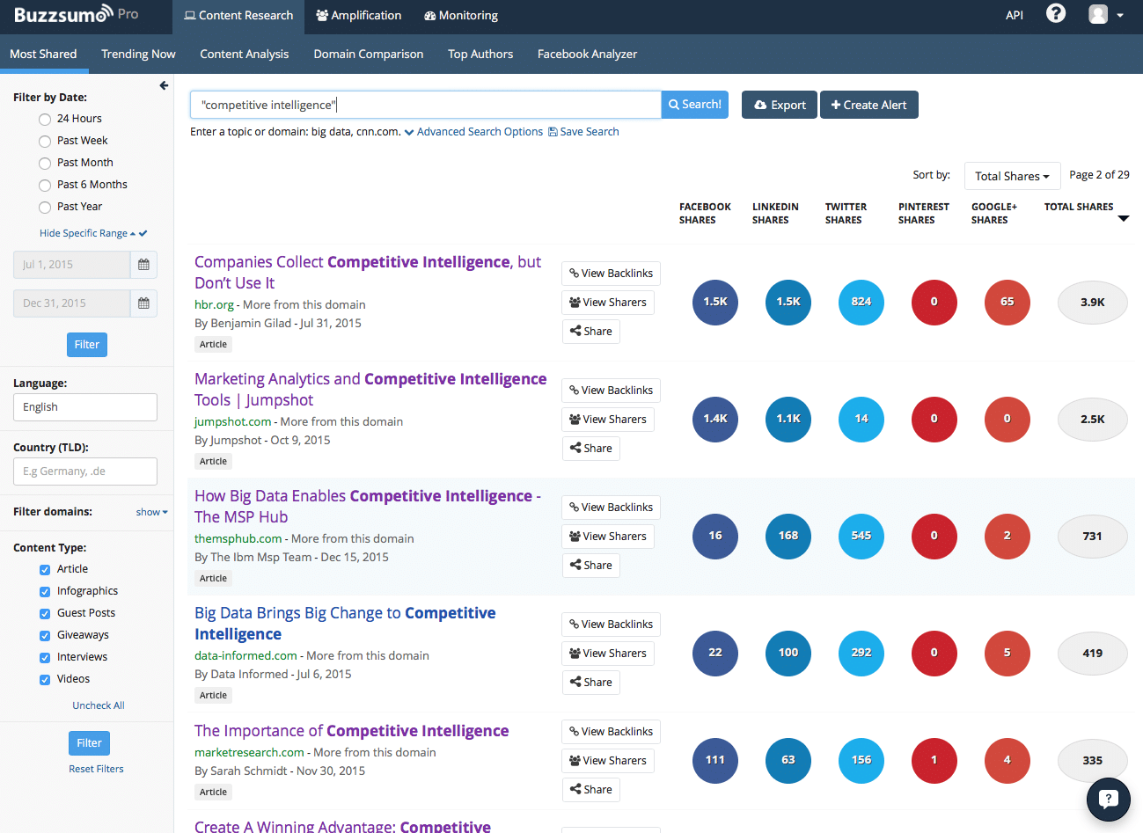
Task: Click the BuzzSumo Pro logo
Action: pos(77,14)
